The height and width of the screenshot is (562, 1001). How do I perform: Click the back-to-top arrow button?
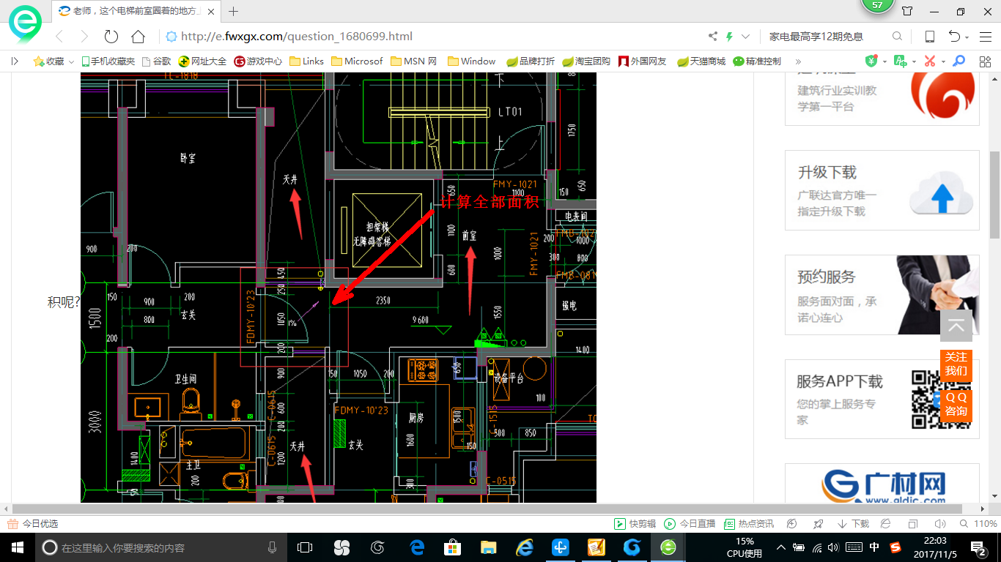point(956,326)
